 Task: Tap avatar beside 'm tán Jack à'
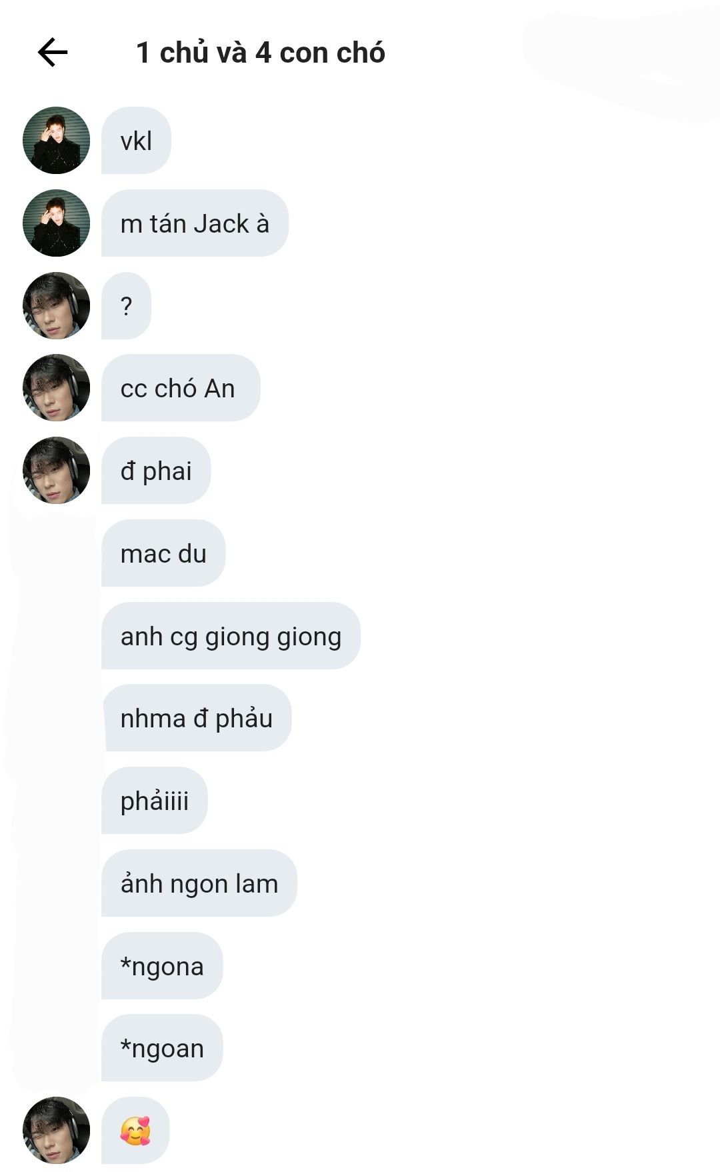tap(57, 223)
